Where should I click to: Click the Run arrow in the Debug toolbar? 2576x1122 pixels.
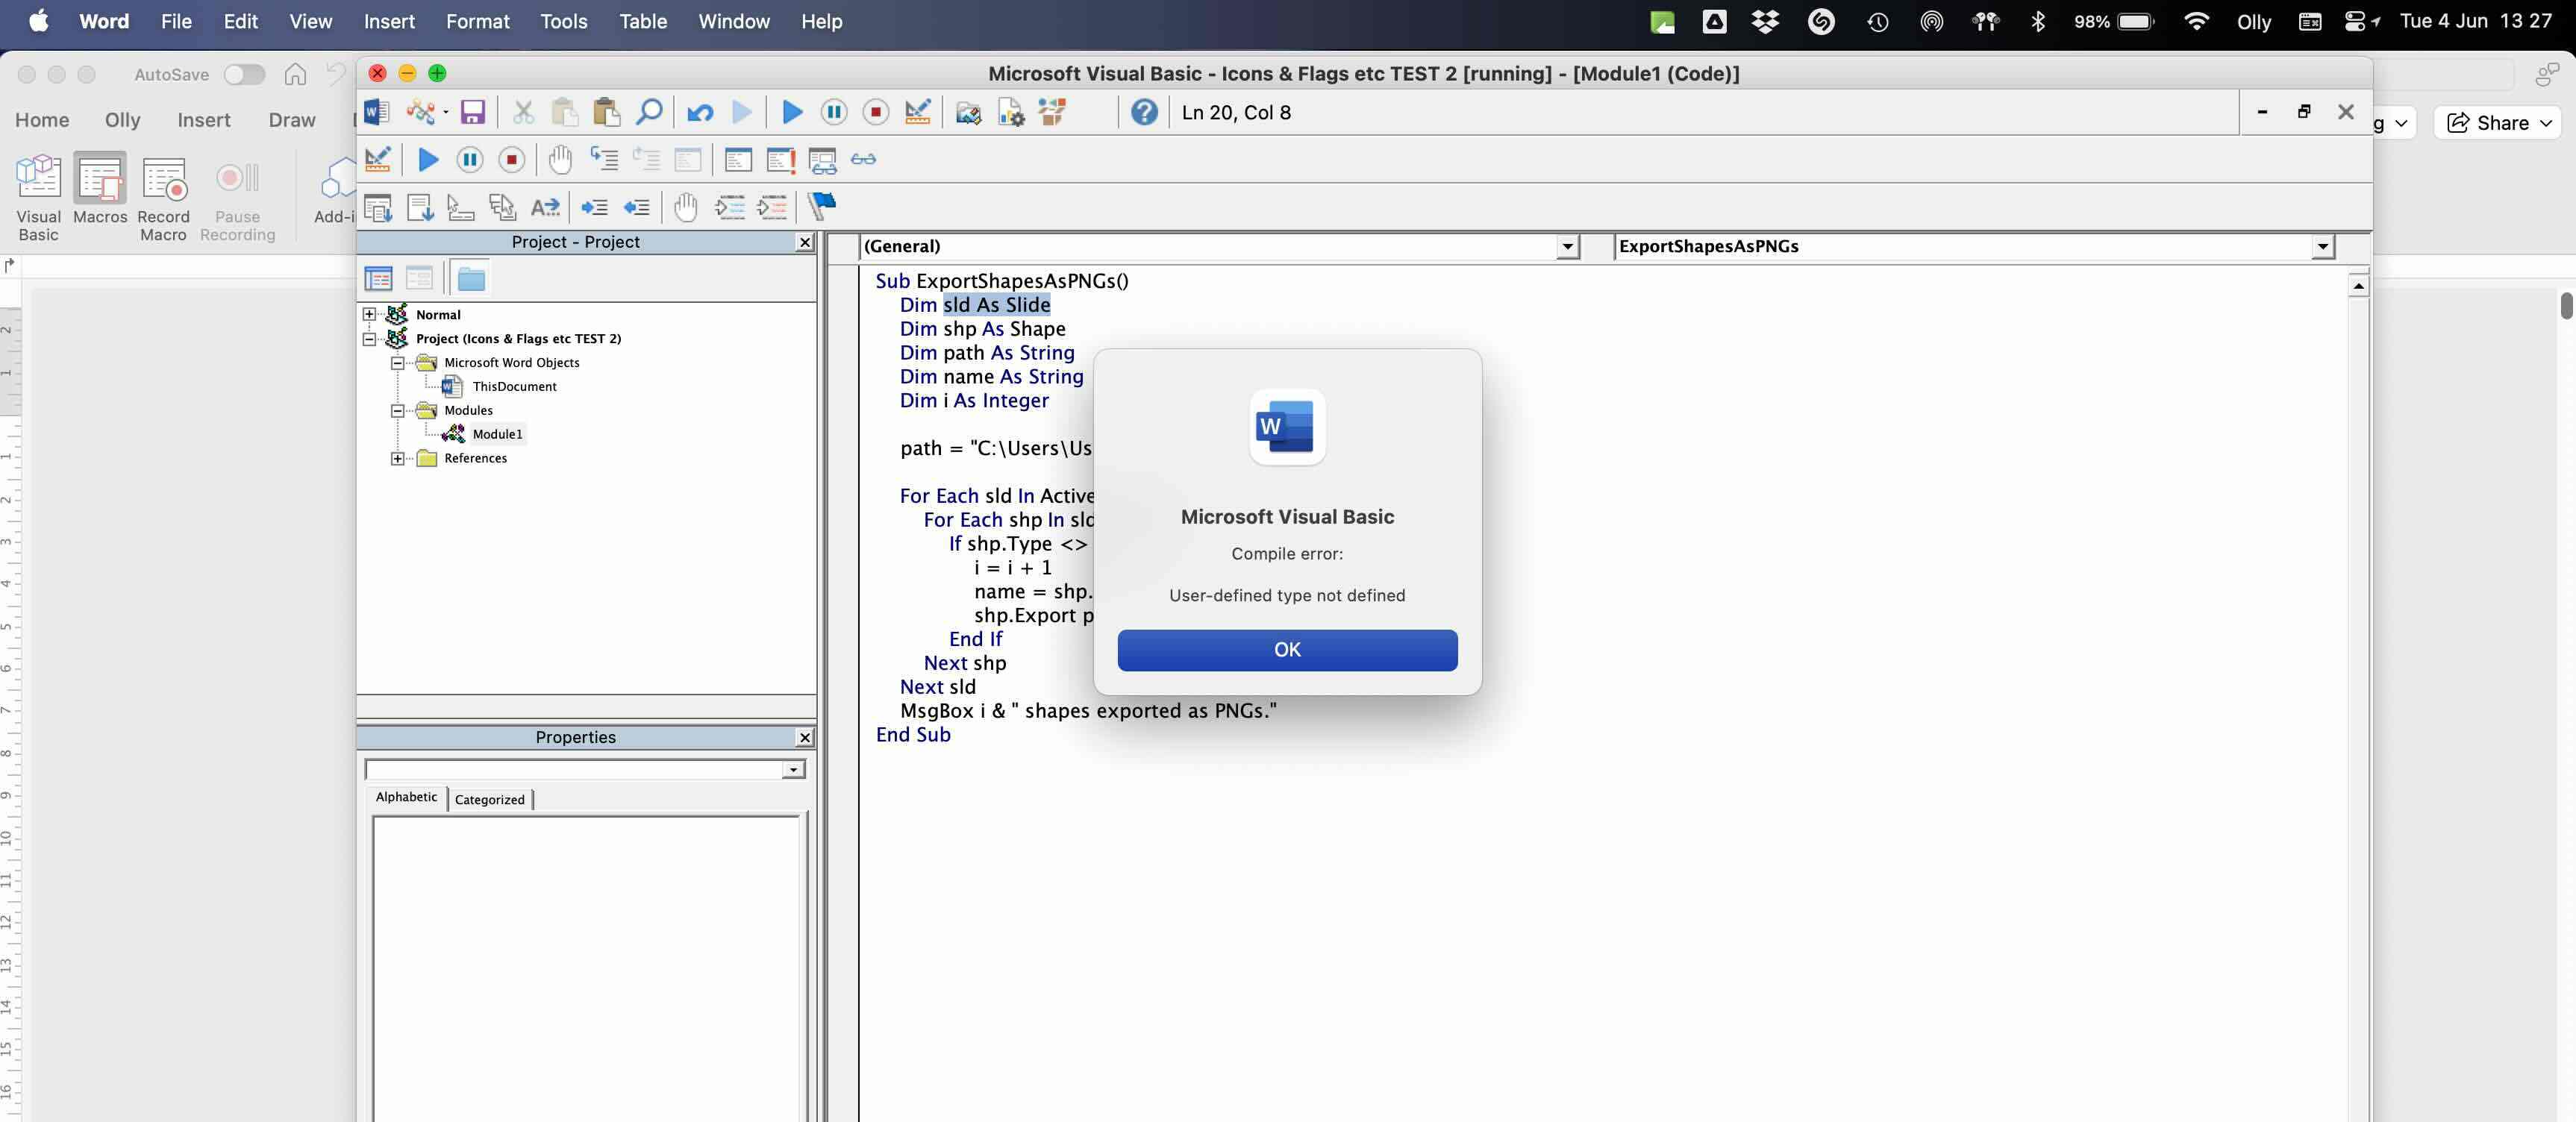pyautogui.click(x=428, y=159)
